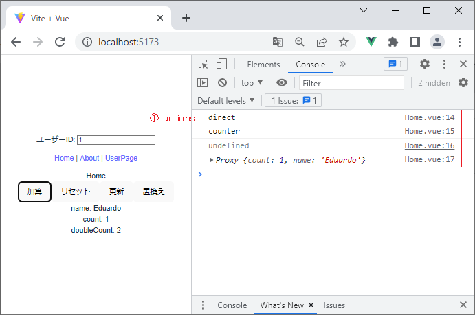Viewport: 475px width, 315px height.
Task: Open the Default levels dropdown
Action: click(x=225, y=100)
